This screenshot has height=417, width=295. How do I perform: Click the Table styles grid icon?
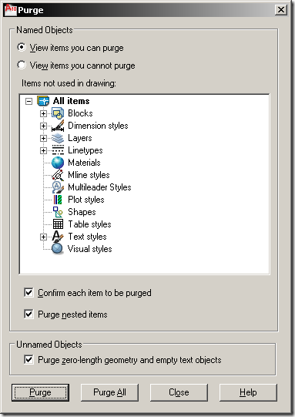[x=58, y=224]
